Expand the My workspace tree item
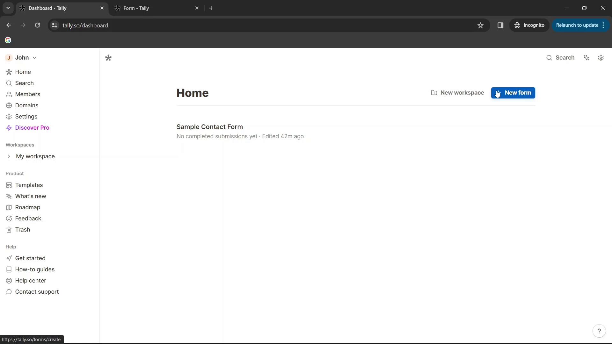This screenshot has height=344, width=612. coord(9,156)
